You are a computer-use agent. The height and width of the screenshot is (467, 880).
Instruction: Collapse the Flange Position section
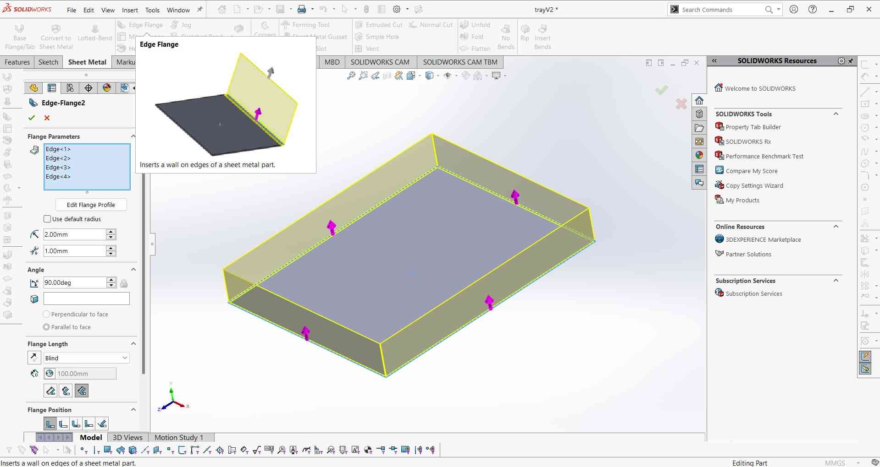[x=133, y=409]
